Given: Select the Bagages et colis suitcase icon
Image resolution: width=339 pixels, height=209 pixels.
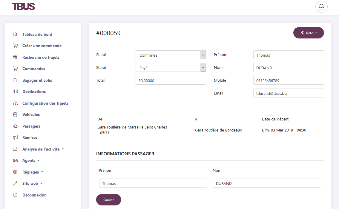Looking at the screenshot, I should tap(15, 80).
